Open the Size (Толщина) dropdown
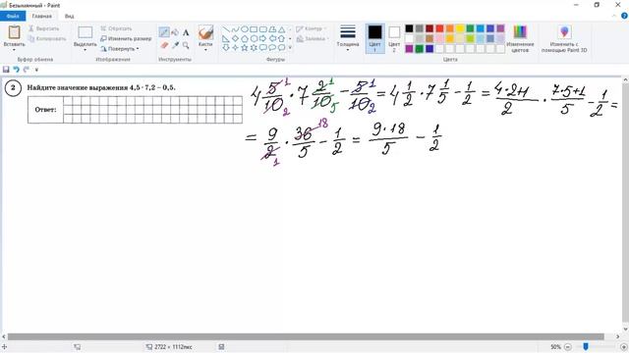The width and height of the screenshot is (629, 353). click(x=347, y=38)
